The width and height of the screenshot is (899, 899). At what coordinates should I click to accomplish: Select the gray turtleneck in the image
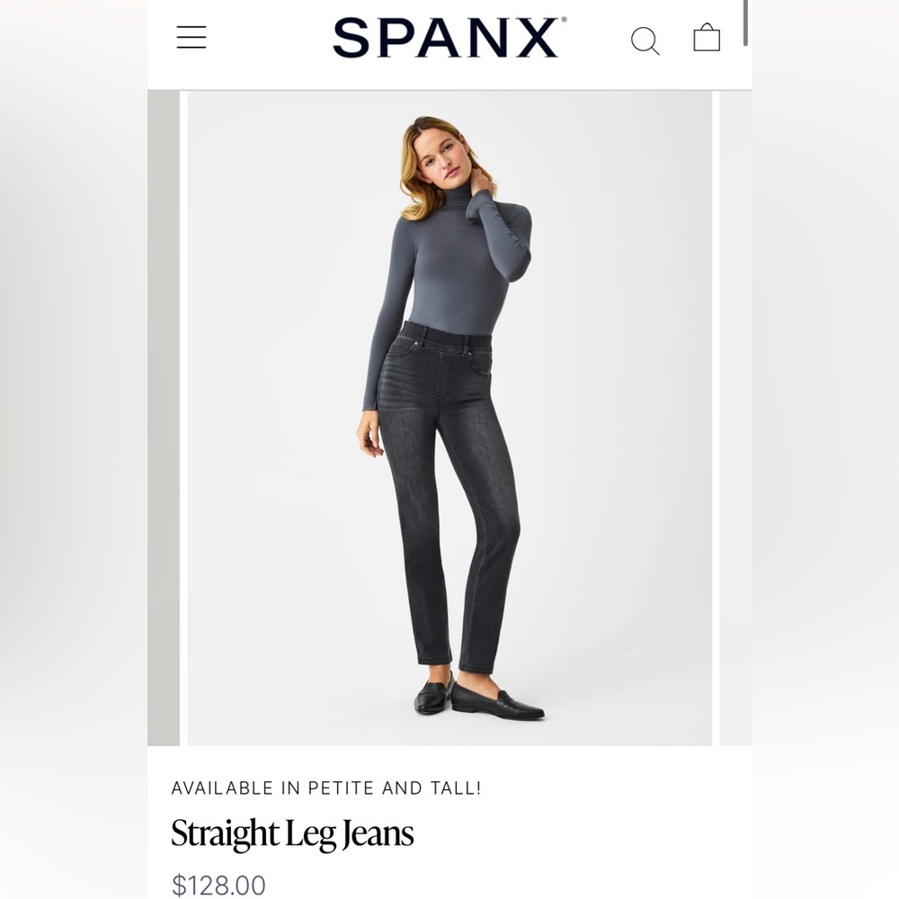pyautogui.click(x=441, y=270)
